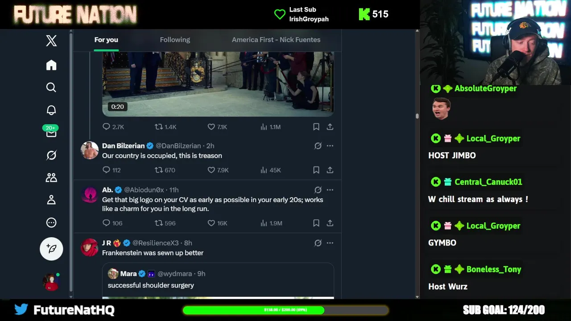
Task: Reply to video post with 2.7K replies
Action: point(113,127)
